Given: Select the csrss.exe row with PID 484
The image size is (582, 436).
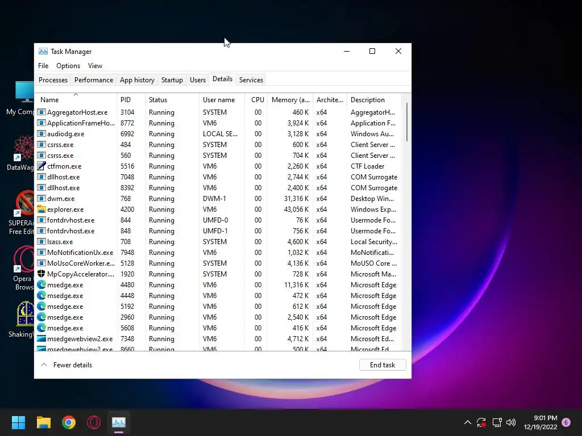Looking at the screenshot, I should pyautogui.click(x=219, y=145).
